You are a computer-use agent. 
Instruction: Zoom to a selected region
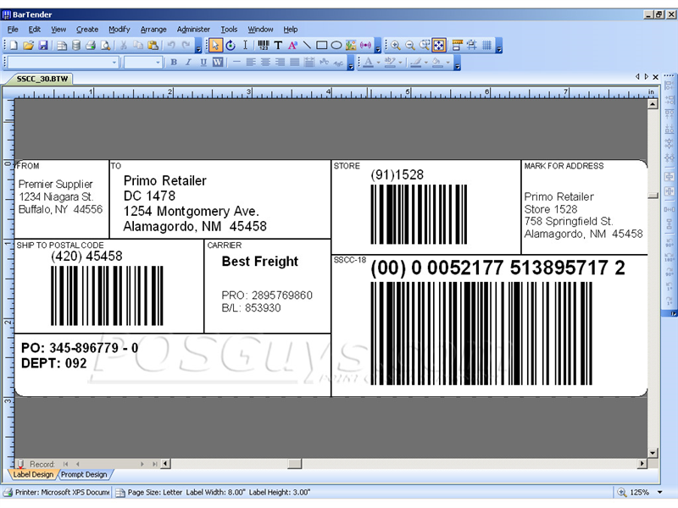(425, 46)
